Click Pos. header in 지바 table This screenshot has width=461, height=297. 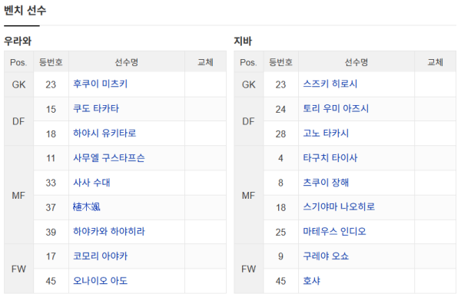point(248,62)
